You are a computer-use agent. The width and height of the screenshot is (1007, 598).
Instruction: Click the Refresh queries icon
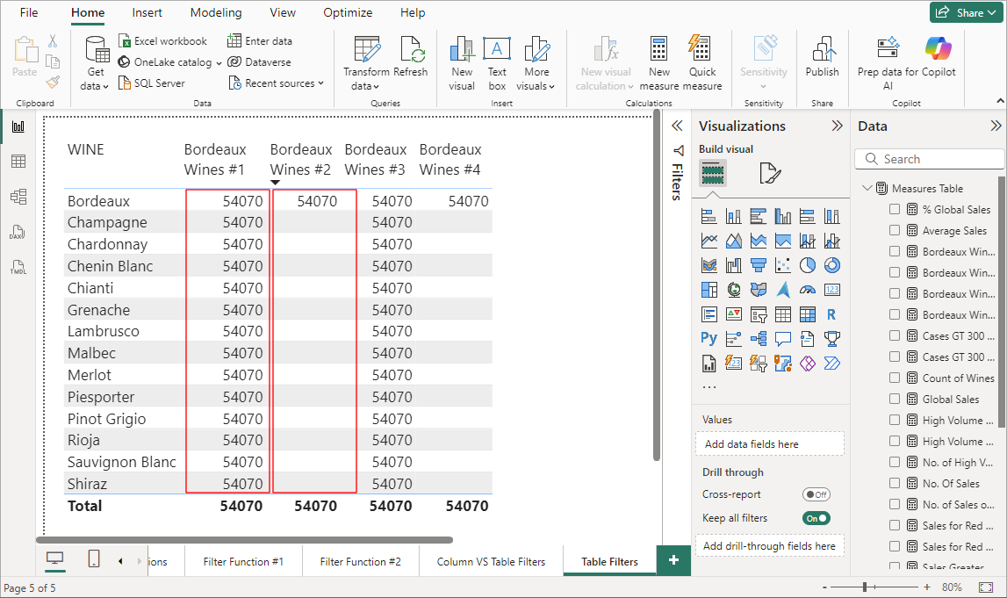[411, 58]
